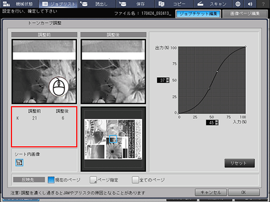270x202 pixels.
Task: Click the コピー documents icon
Action: 161,4
